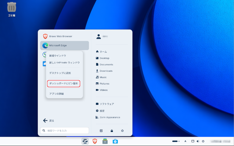234x146 pixels.
Task: Click the power icon in menu
Action: [122, 131]
